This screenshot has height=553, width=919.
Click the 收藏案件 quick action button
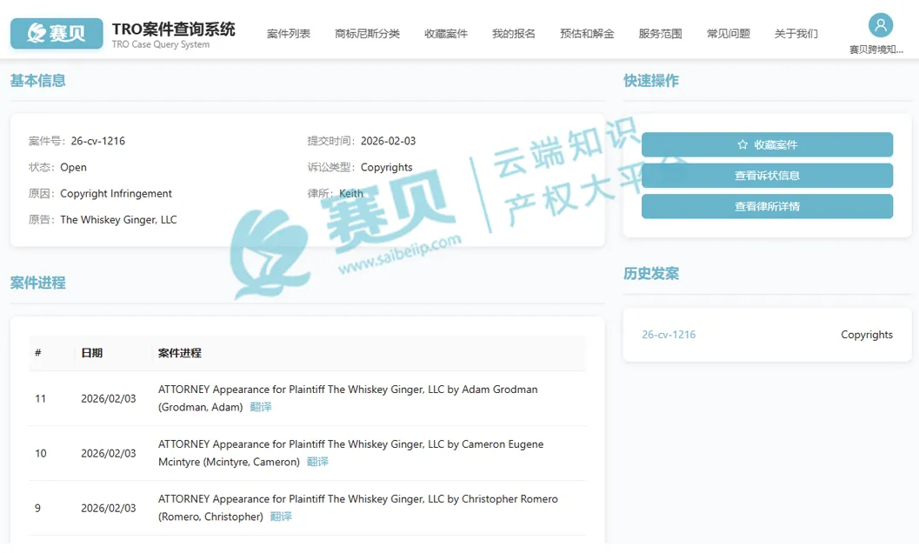click(767, 144)
